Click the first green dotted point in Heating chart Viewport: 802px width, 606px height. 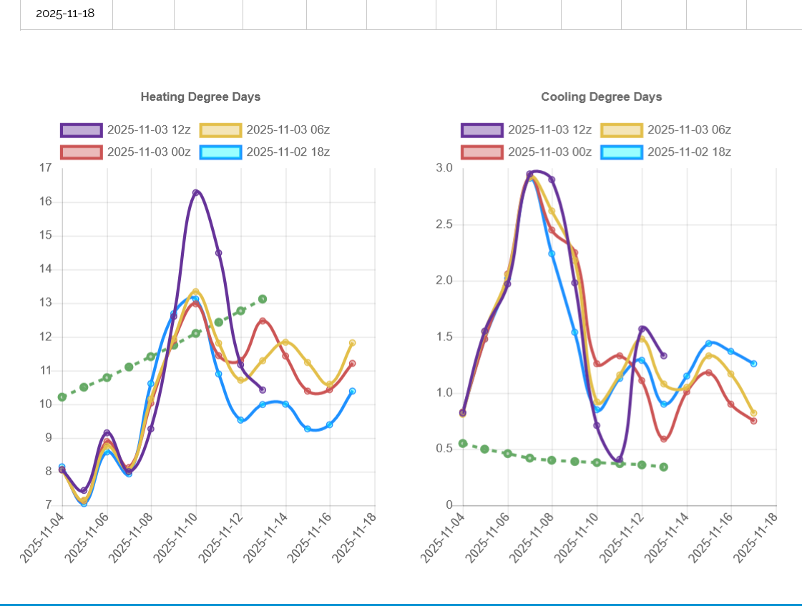(62, 397)
